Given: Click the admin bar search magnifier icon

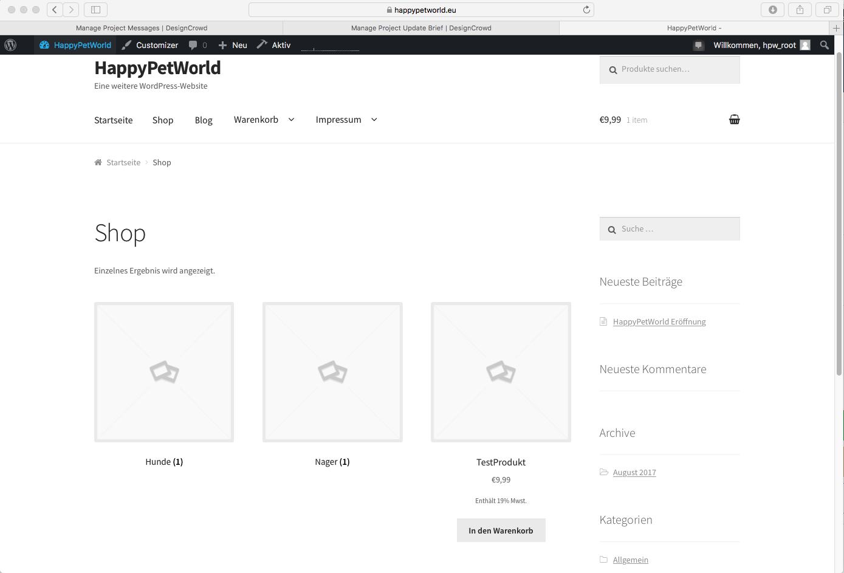Looking at the screenshot, I should [825, 45].
